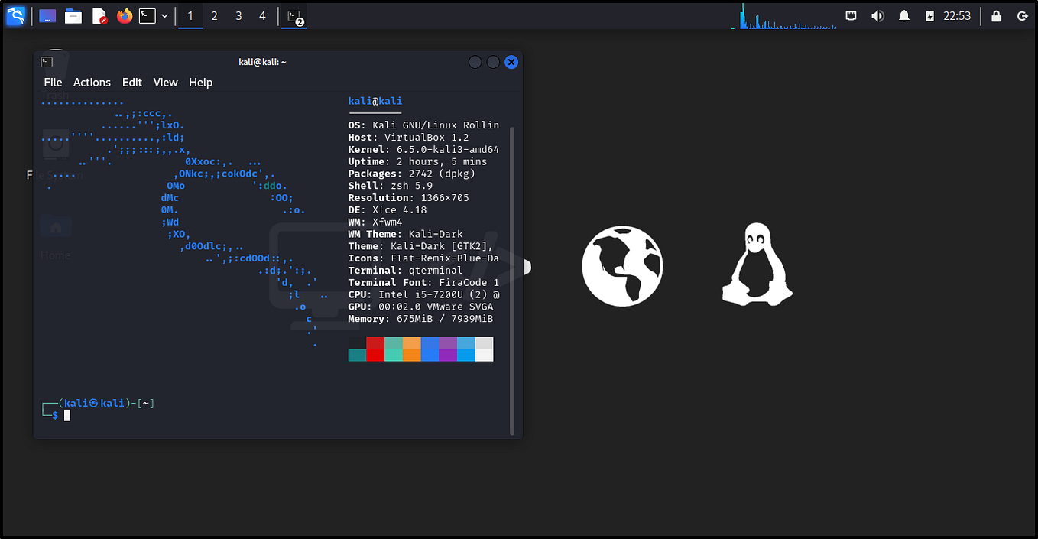Screen dimensions: 1038x539
Task: Launch the file manager from the taskbar
Action: (73, 15)
